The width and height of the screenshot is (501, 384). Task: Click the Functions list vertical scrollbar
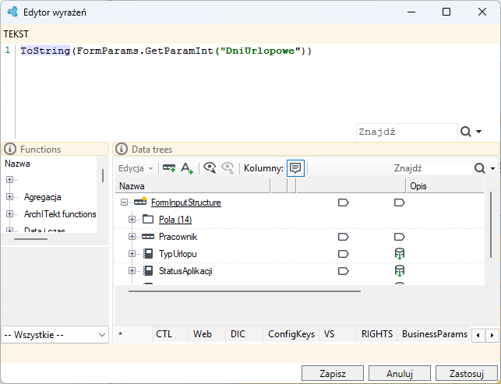[103, 175]
